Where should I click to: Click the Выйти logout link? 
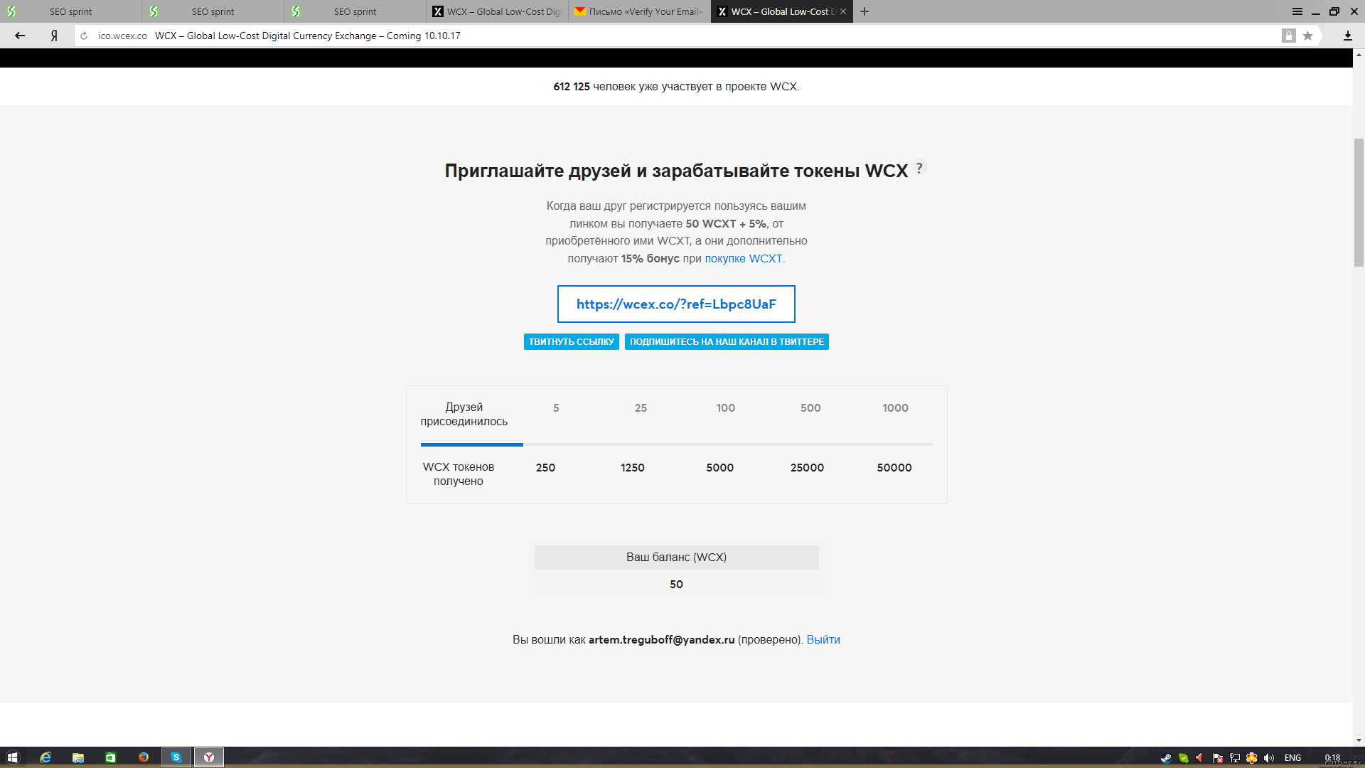[x=823, y=639]
